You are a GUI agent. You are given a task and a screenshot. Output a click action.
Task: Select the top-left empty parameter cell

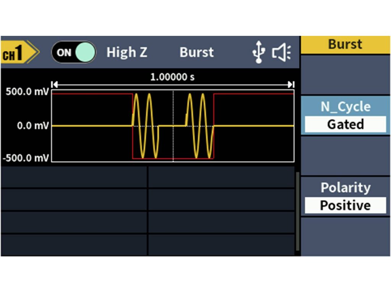coord(74,177)
